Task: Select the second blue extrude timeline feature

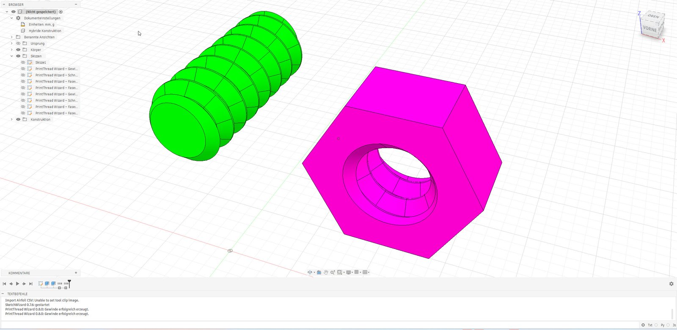Action: tap(53, 284)
